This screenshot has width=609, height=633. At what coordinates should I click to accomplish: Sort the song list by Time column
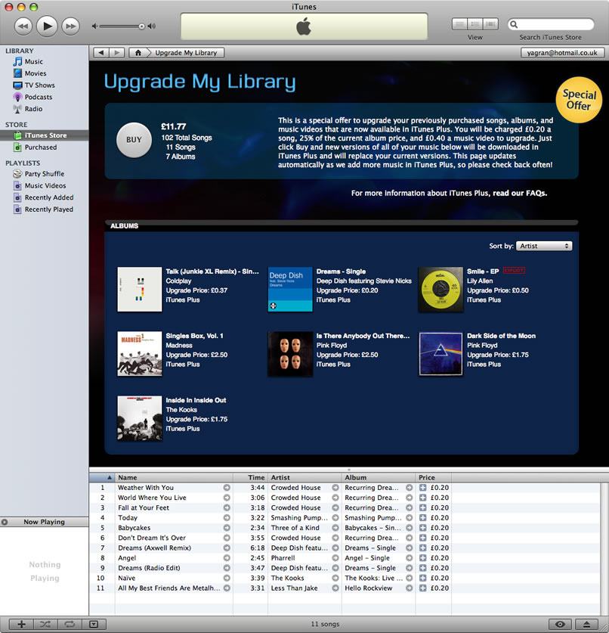(x=250, y=477)
